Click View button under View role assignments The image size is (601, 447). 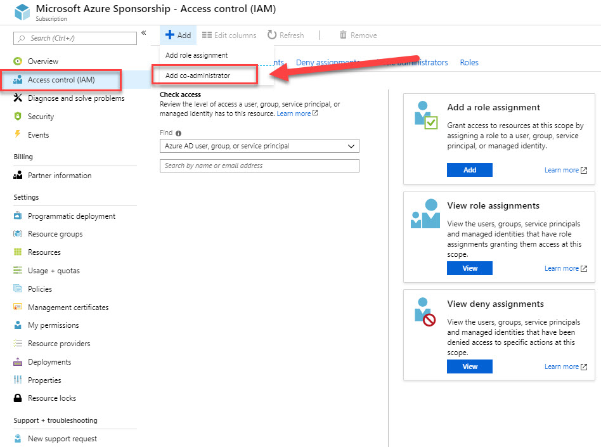470,268
